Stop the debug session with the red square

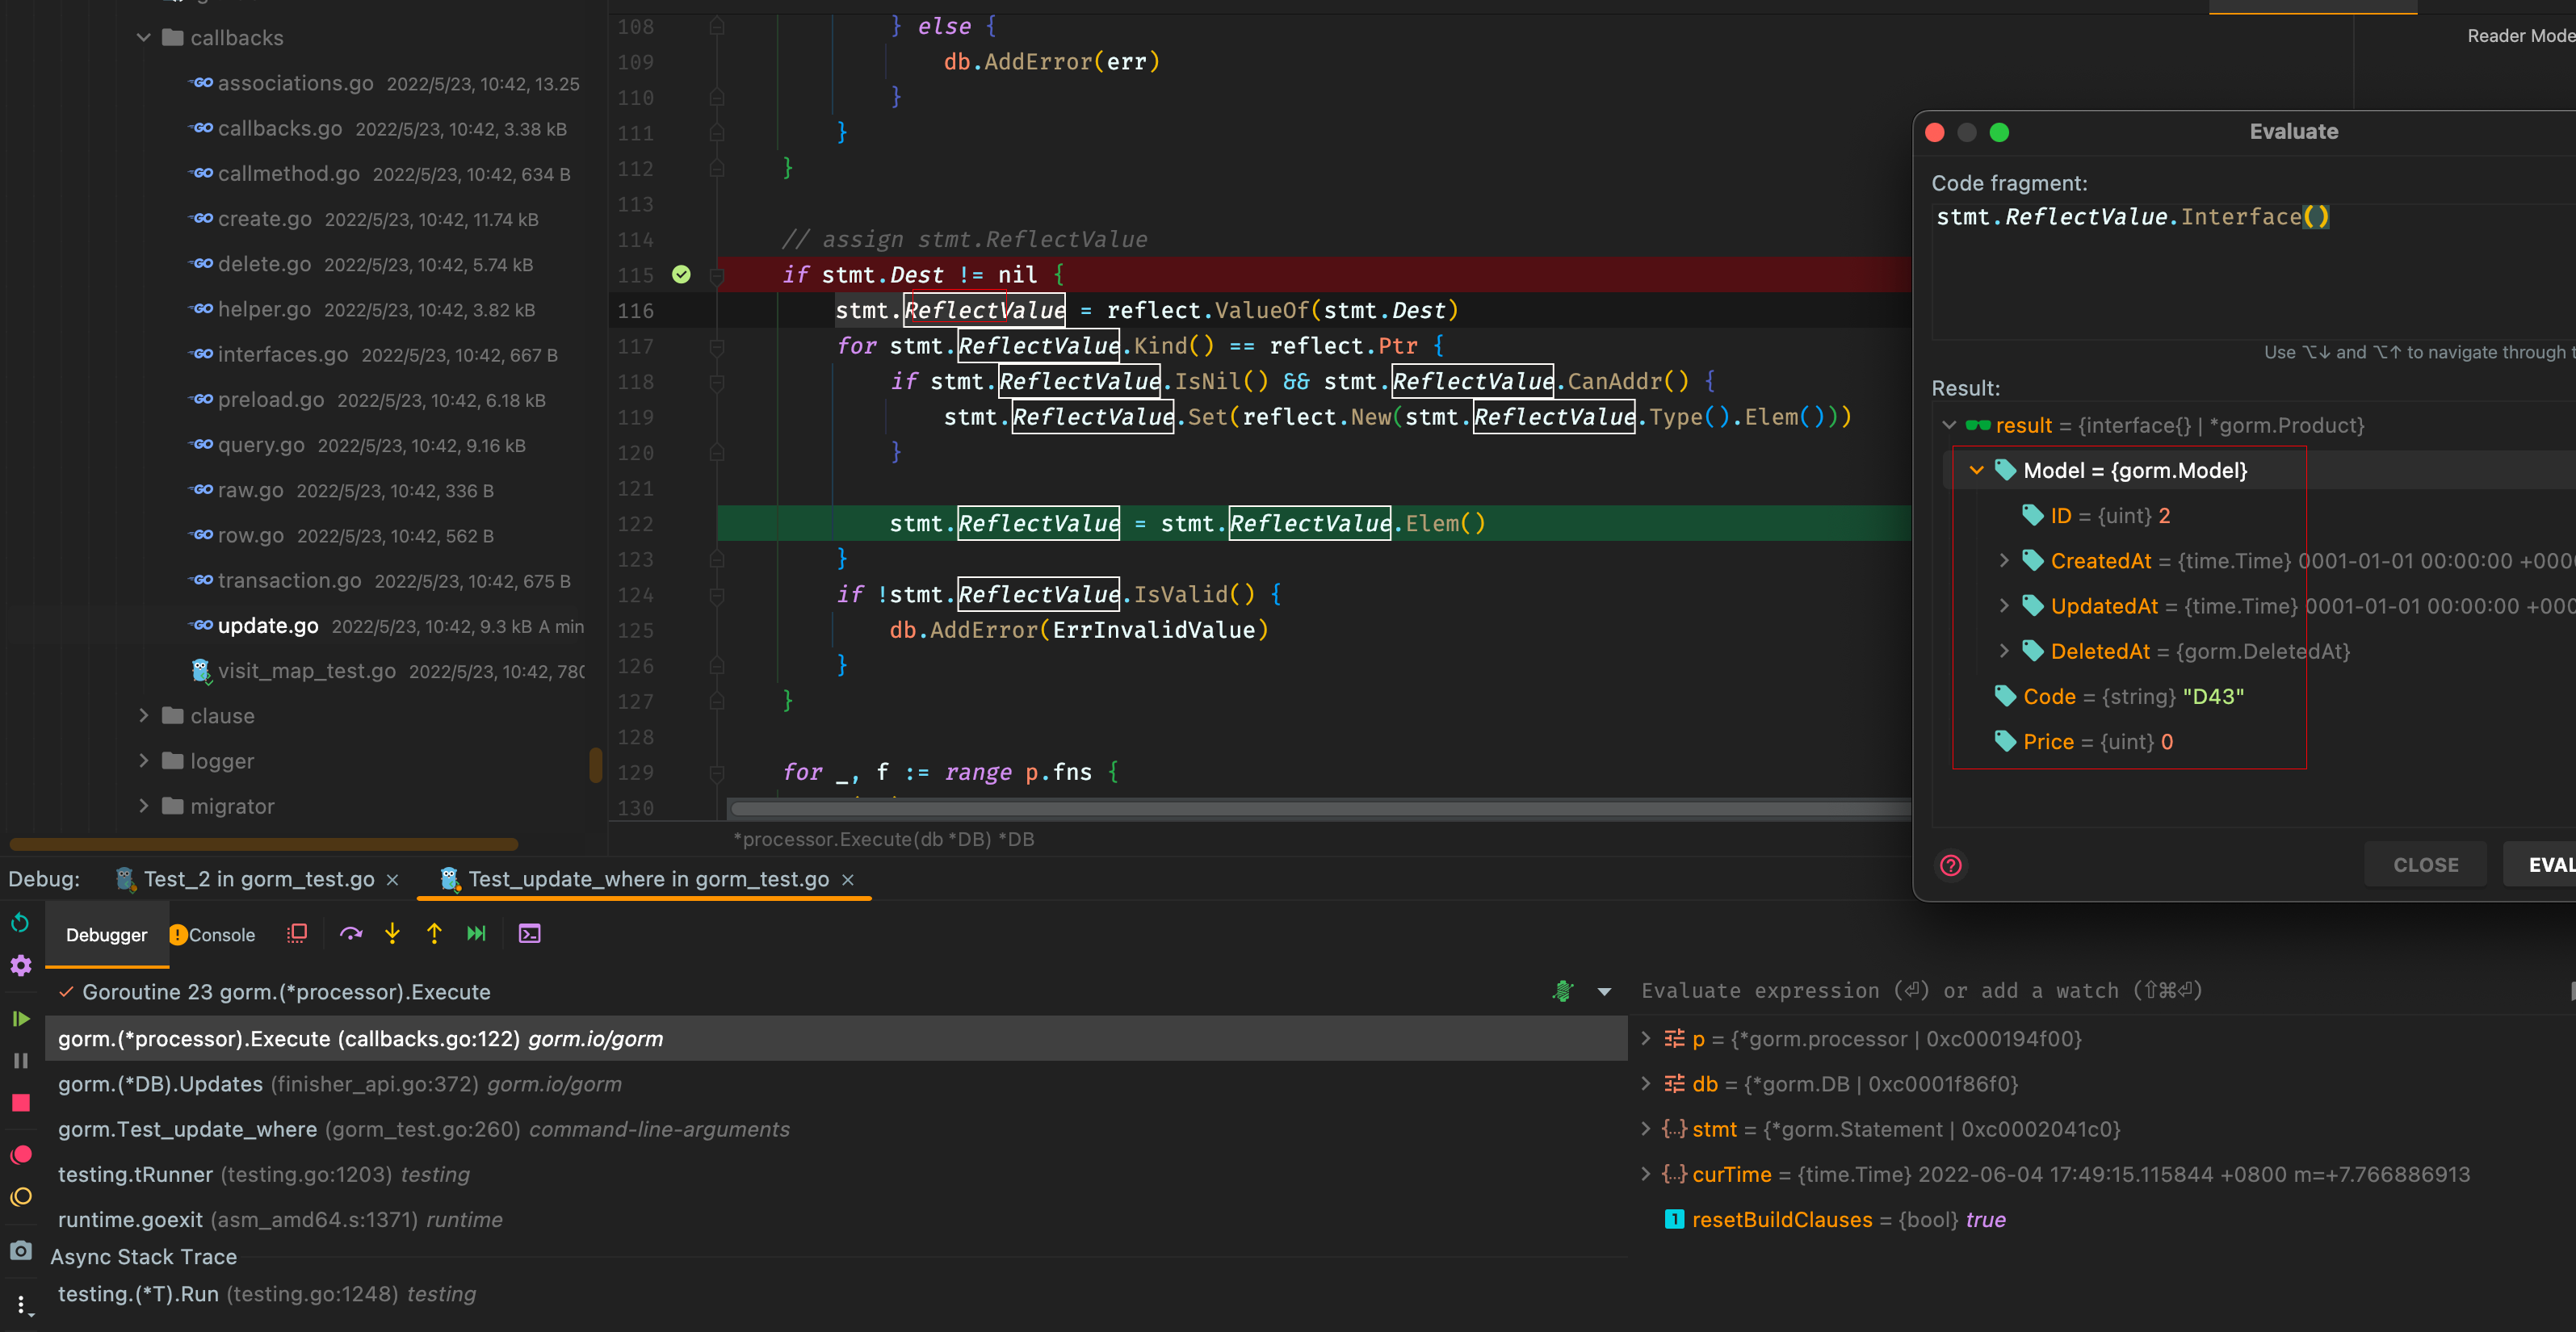(20, 1103)
